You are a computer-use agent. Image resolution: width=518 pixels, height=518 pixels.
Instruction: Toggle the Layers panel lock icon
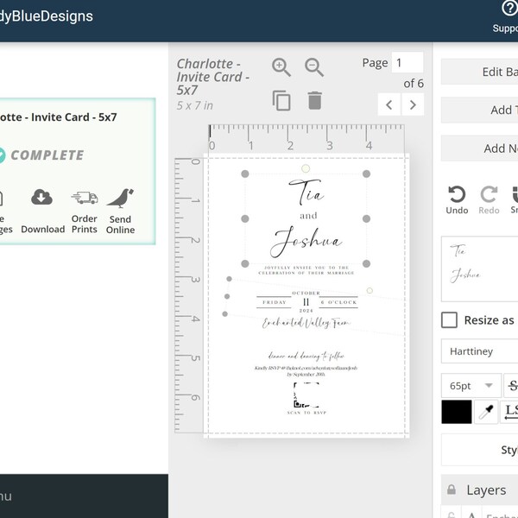click(x=452, y=490)
